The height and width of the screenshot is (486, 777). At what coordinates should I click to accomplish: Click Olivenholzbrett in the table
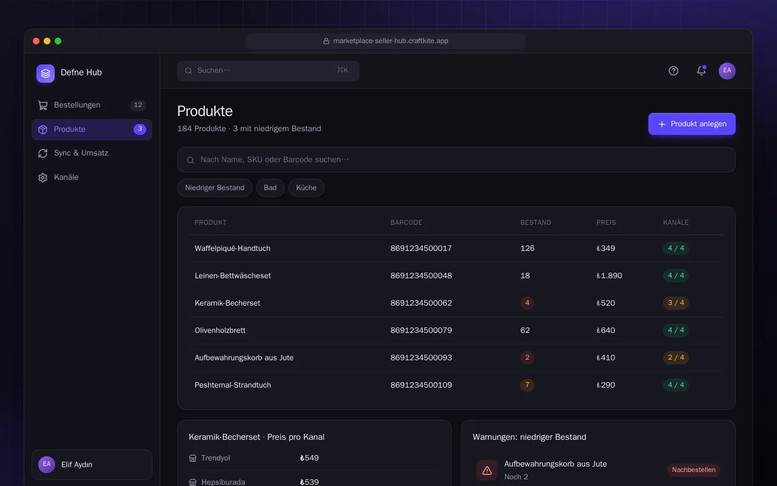(x=220, y=330)
